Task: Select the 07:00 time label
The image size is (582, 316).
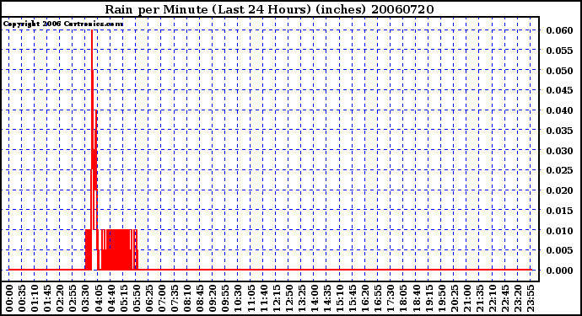Action: (x=161, y=298)
